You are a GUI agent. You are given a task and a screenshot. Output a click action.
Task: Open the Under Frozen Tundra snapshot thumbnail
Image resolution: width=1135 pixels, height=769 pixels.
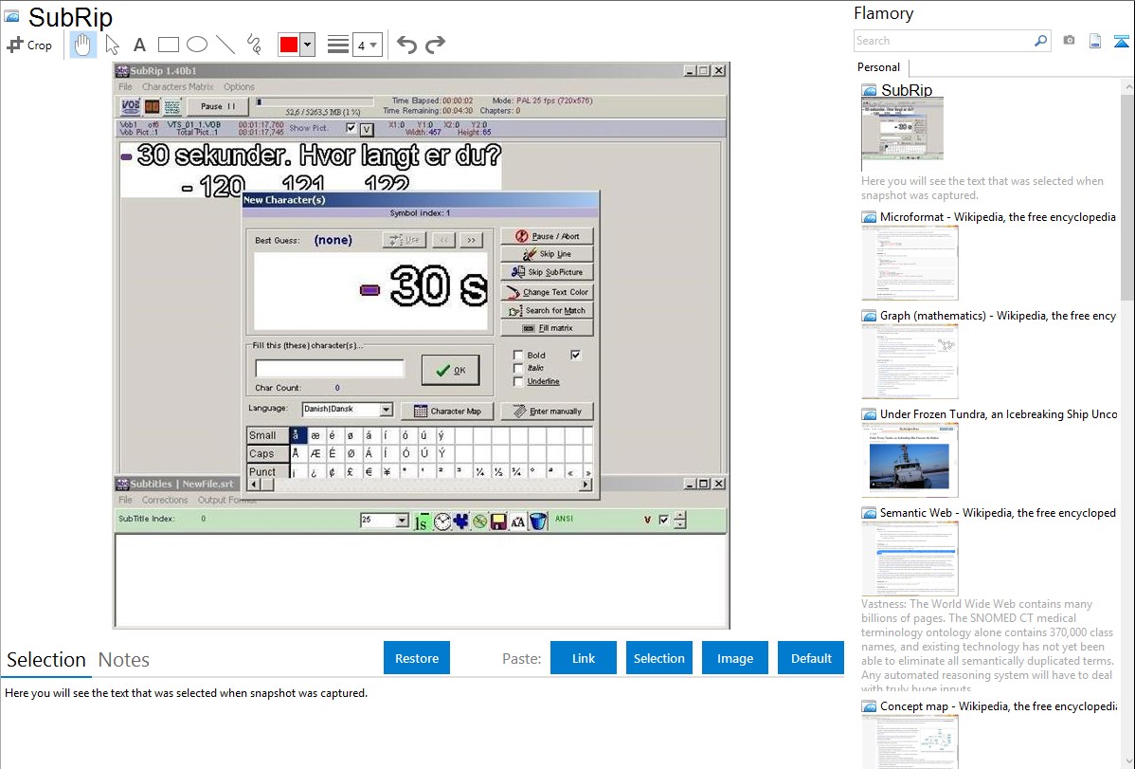(910, 460)
